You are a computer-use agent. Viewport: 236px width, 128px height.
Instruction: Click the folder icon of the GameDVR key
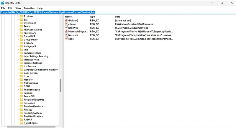tap(21, 36)
